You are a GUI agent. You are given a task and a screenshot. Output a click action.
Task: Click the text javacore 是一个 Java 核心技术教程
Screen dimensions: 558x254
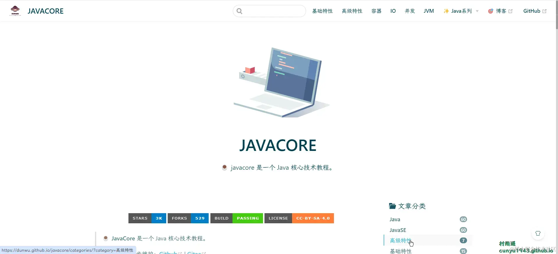coord(282,168)
